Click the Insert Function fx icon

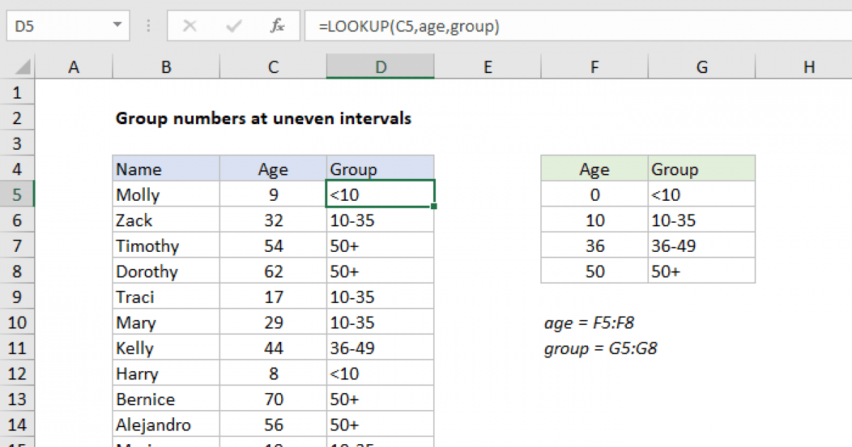point(277,26)
